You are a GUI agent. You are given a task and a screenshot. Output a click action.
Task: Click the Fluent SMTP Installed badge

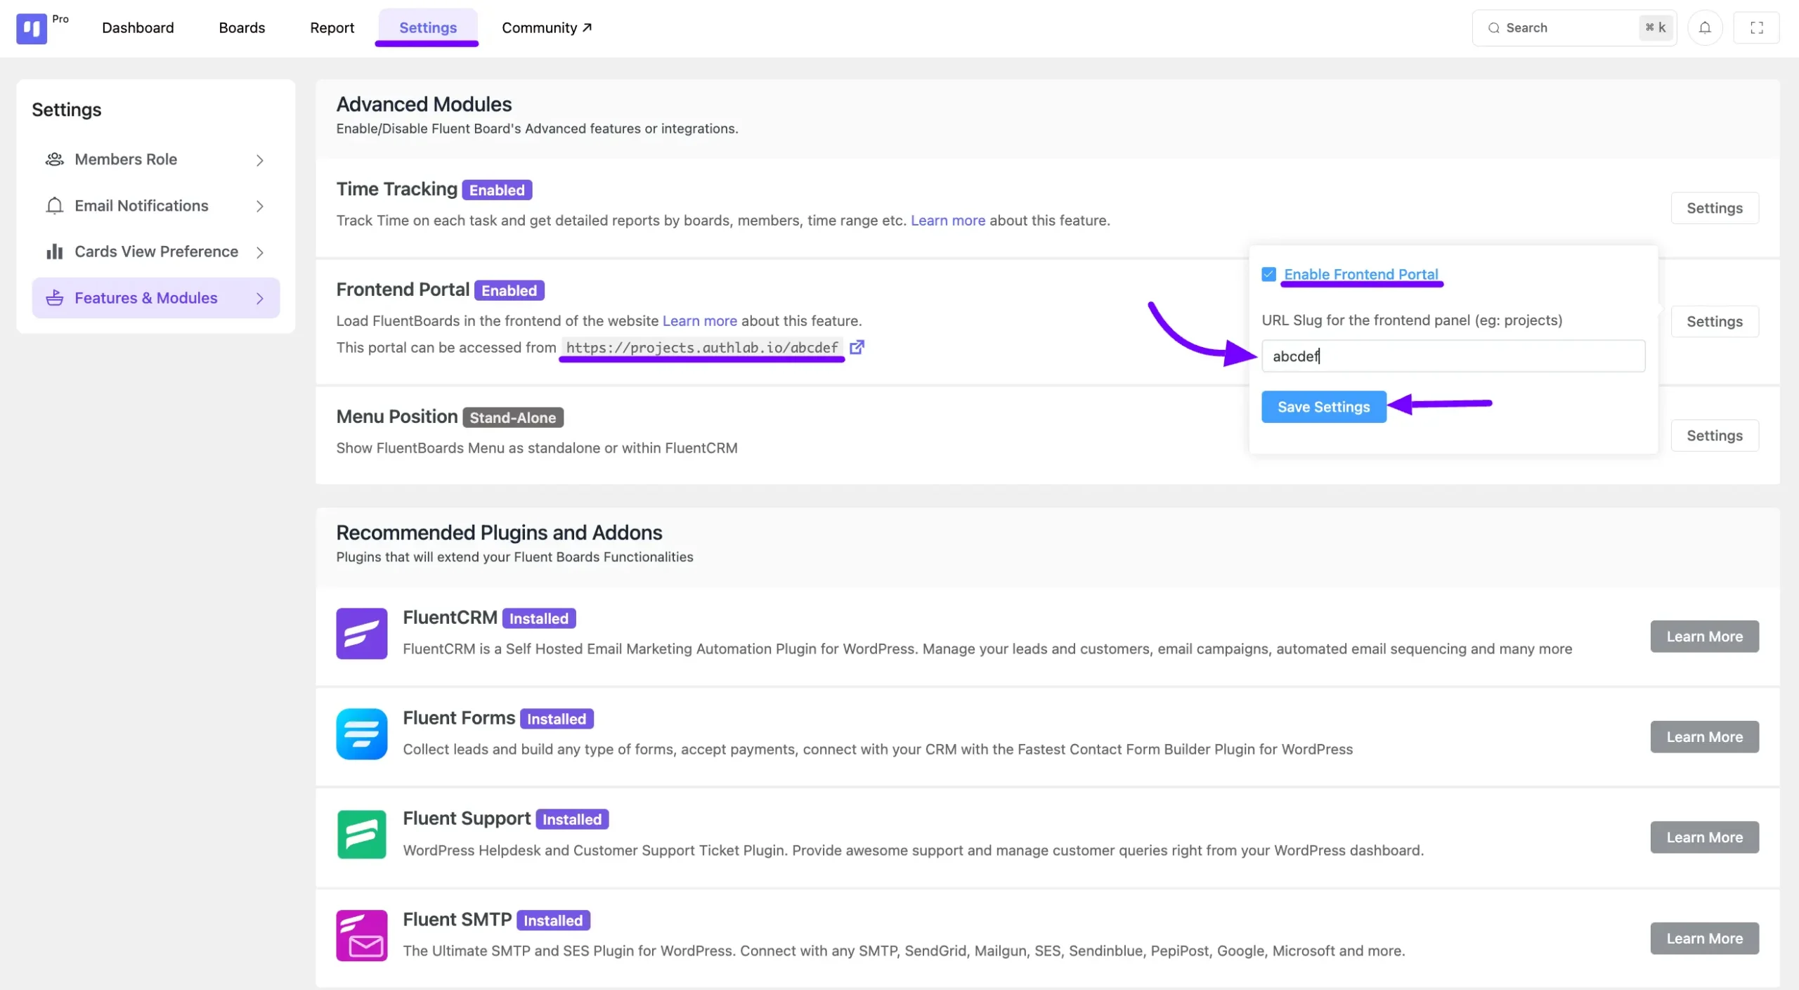(553, 920)
